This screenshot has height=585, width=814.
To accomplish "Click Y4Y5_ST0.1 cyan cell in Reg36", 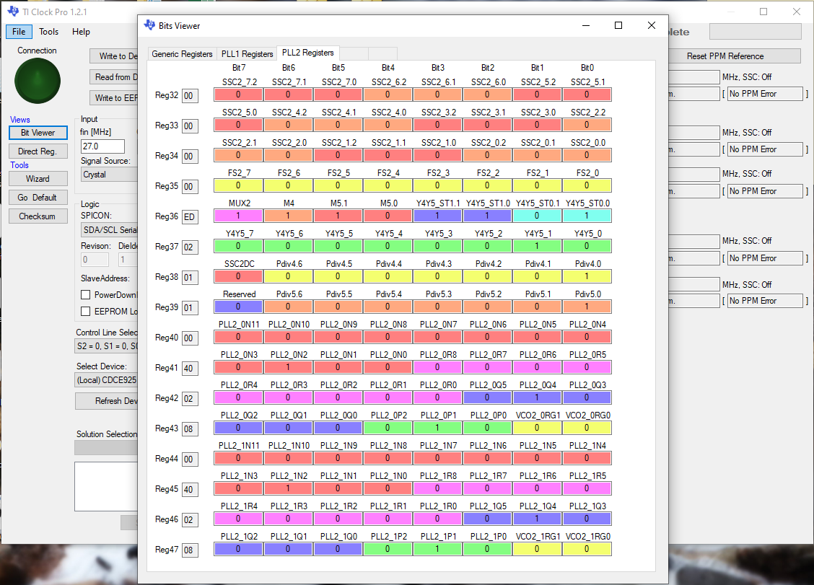I will pyautogui.click(x=537, y=216).
